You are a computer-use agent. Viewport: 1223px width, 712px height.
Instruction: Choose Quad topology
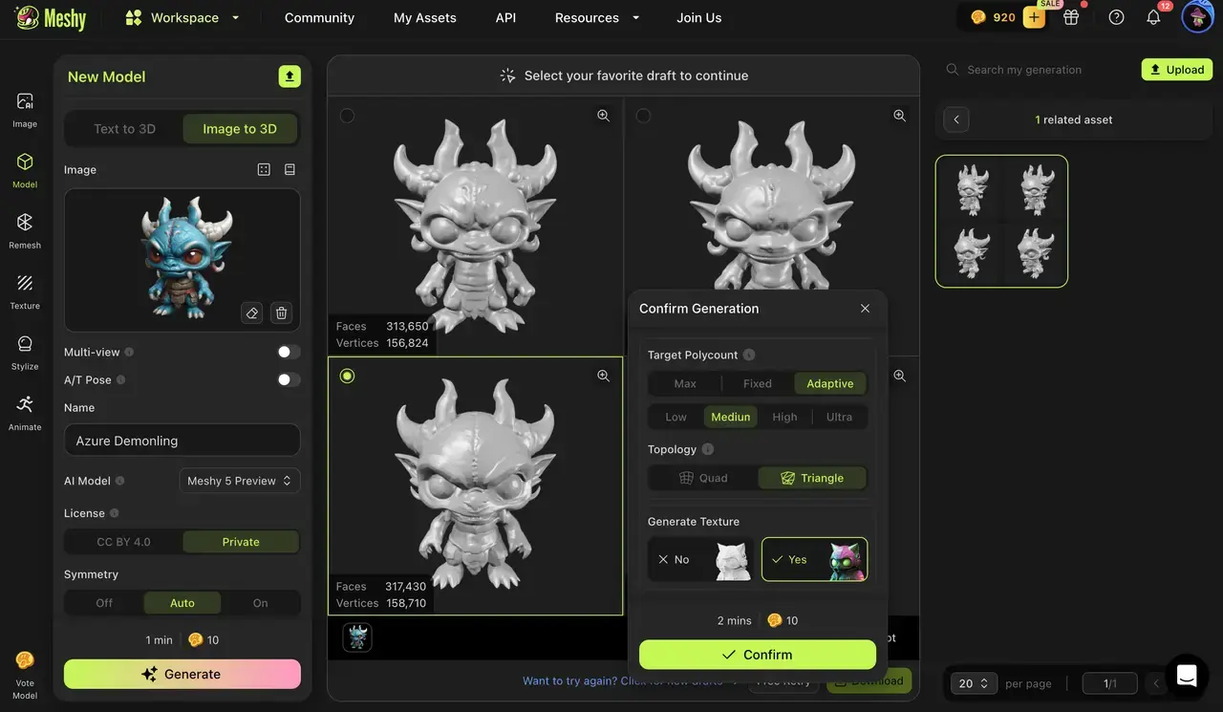703,478
